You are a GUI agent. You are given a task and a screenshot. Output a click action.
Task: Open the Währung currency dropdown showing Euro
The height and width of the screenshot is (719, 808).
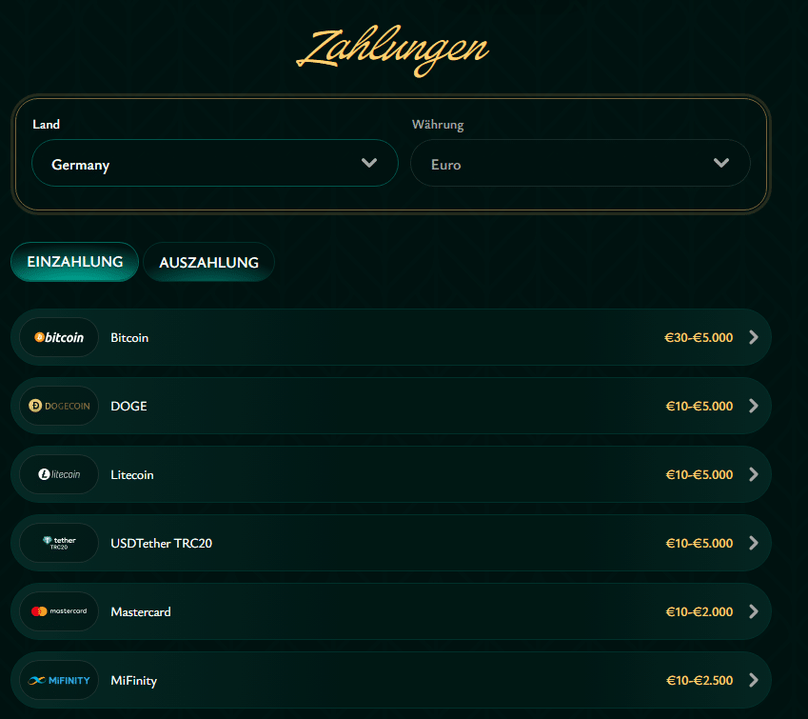pos(580,163)
